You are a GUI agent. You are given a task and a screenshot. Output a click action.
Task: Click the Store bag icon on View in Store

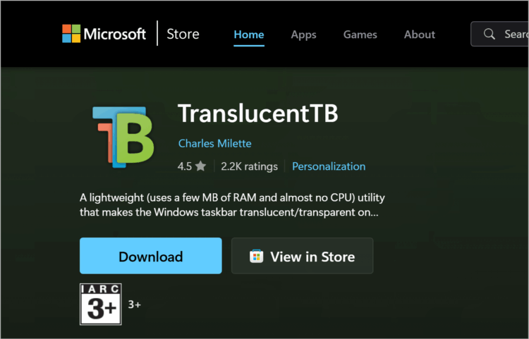257,257
